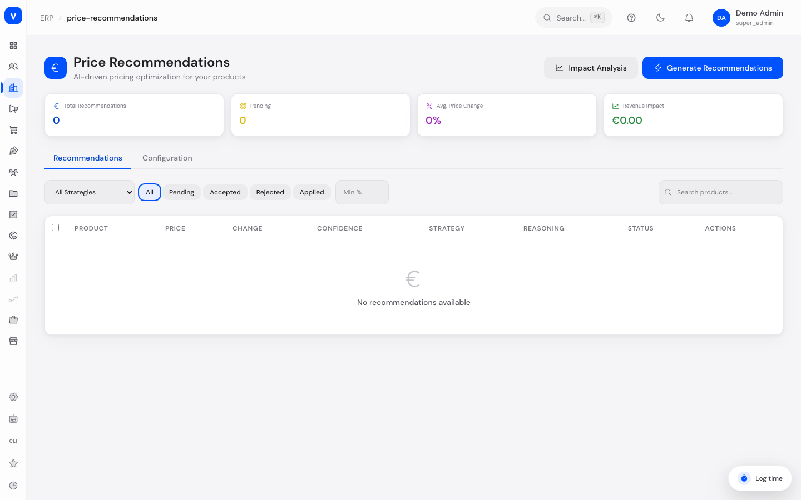The height and width of the screenshot is (500, 801).
Task: Open the storefront sidebar icon
Action: (x=13, y=341)
